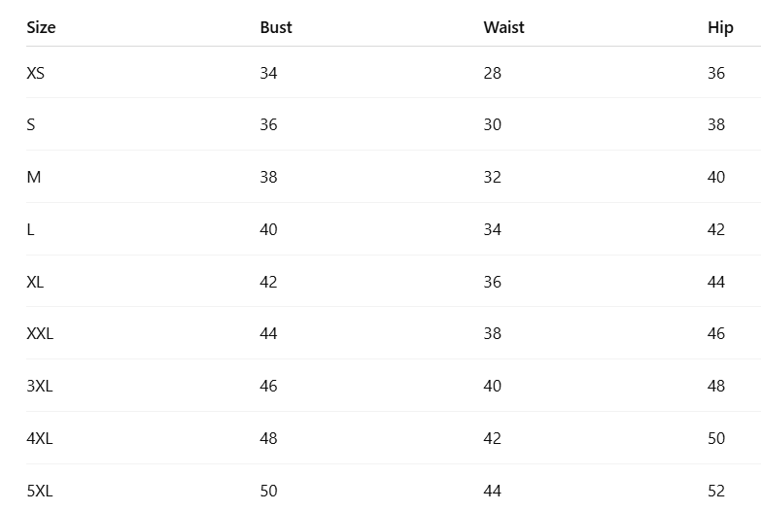This screenshot has width=761, height=511.
Task: Click waist value 32 in M row
Action: 492,177
